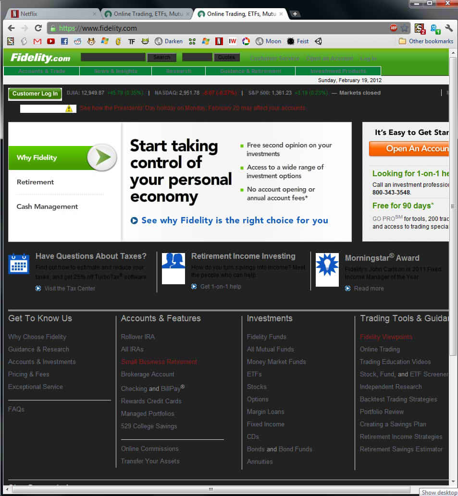The image size is (458, 496).
Task: Click arrow bullet next to Get 1-on-1 help
Action: [194, 287]
